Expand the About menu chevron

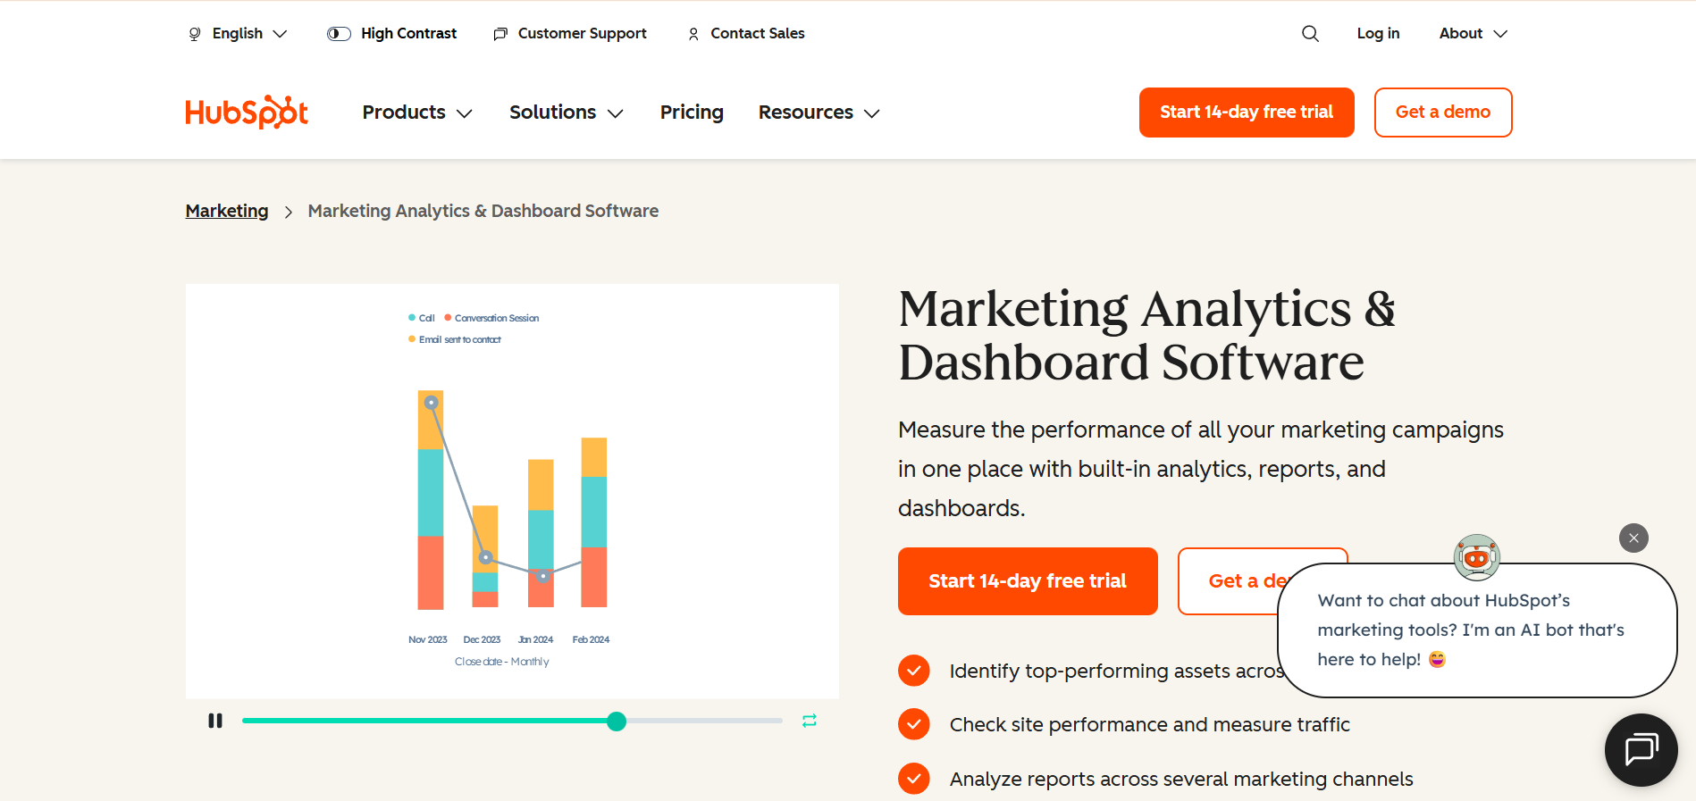(x=1501, y=34)
